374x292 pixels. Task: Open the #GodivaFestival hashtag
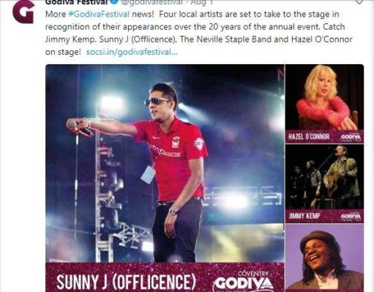coord(99,14)
